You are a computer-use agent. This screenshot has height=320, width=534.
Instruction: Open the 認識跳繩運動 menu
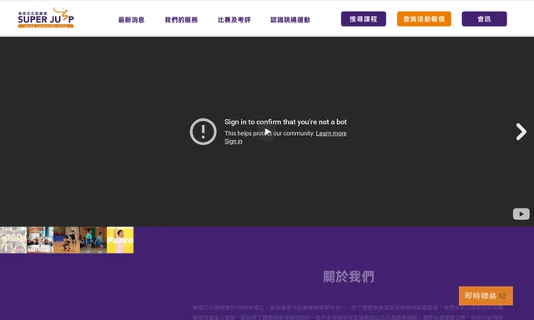pyautogui.click(x=290, y=20)
